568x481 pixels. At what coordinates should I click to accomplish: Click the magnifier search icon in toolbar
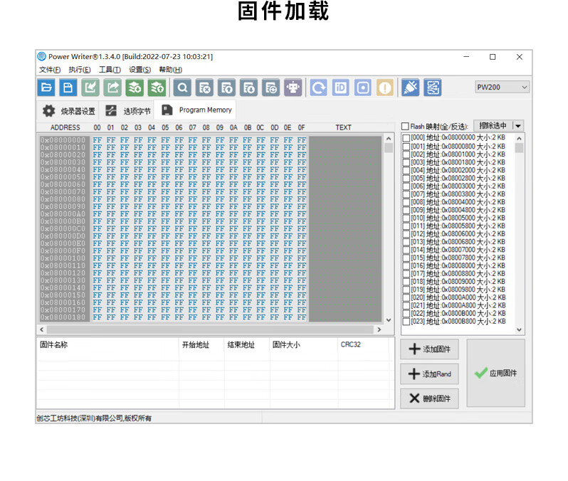tap(183, 88)
